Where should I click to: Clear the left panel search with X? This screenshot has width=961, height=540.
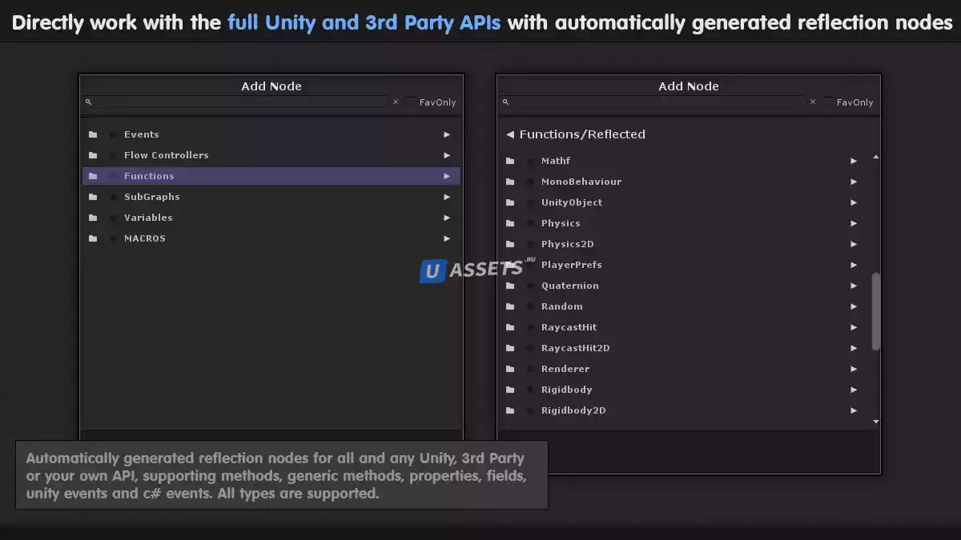tap(396, 102)
